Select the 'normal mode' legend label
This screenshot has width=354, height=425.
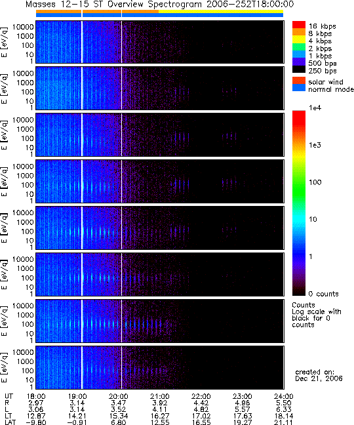(x=331, y=89)
